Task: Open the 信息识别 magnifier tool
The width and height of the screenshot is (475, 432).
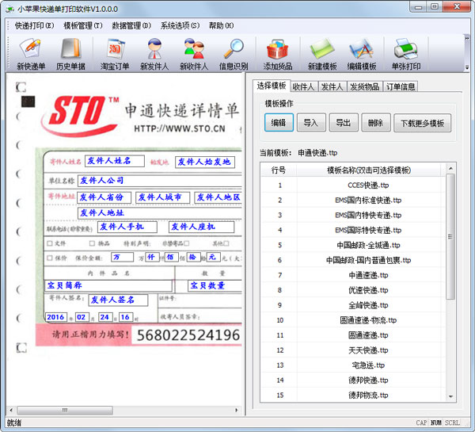Action: [x=233, y=54]
